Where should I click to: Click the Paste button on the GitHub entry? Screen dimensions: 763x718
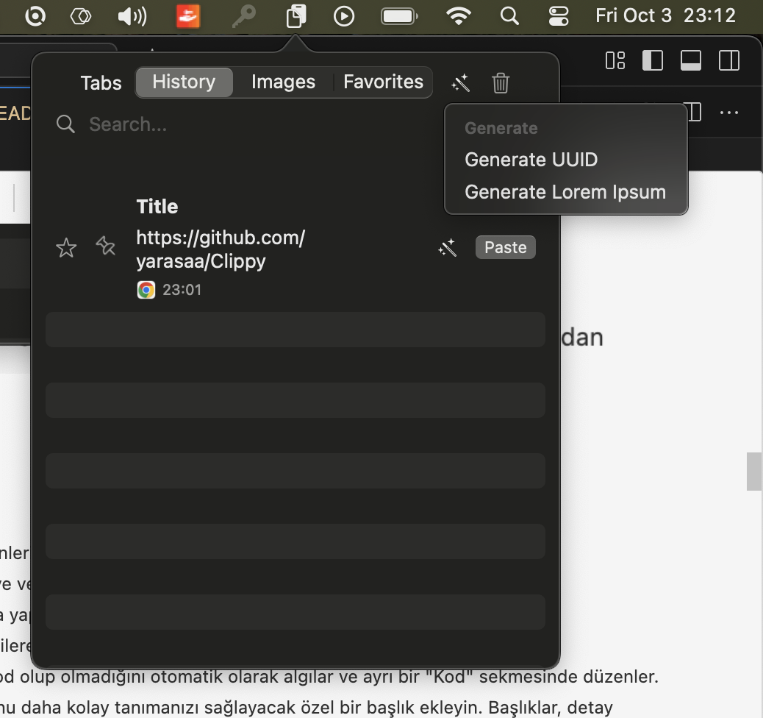pyautogui.click(x=505, y=247)
